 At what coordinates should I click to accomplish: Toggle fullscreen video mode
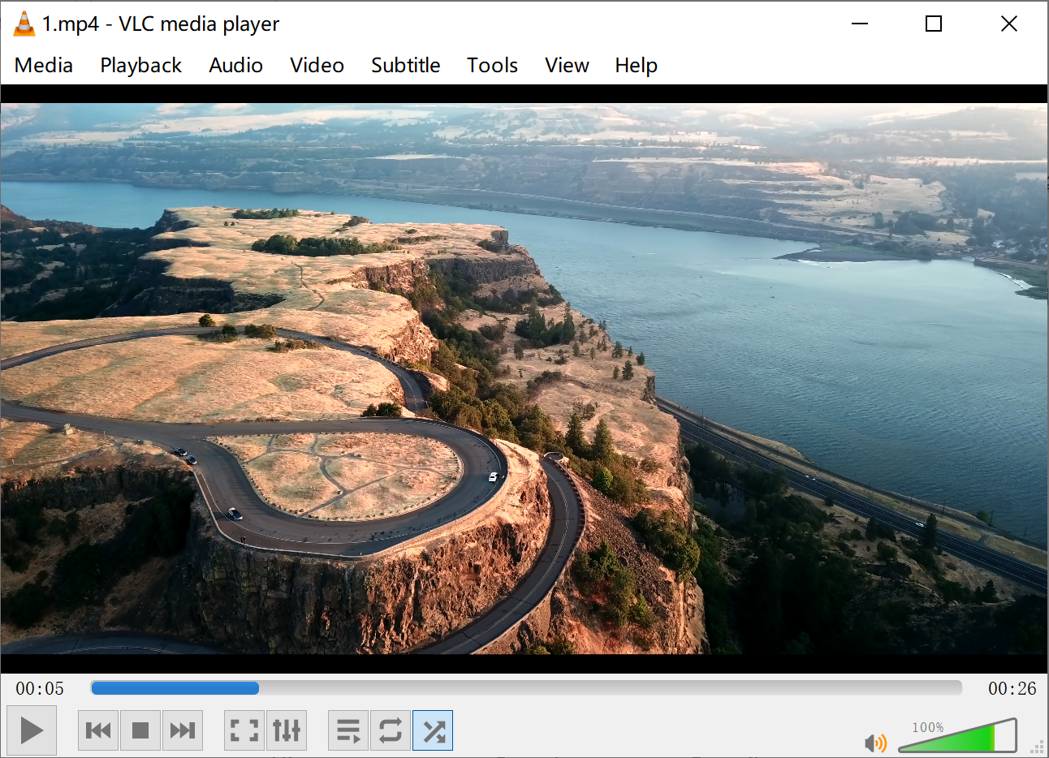point(244,730)
